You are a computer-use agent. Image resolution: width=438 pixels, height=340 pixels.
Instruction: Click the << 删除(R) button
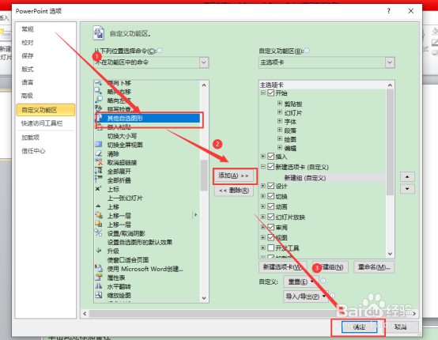(x=234, y=191)
